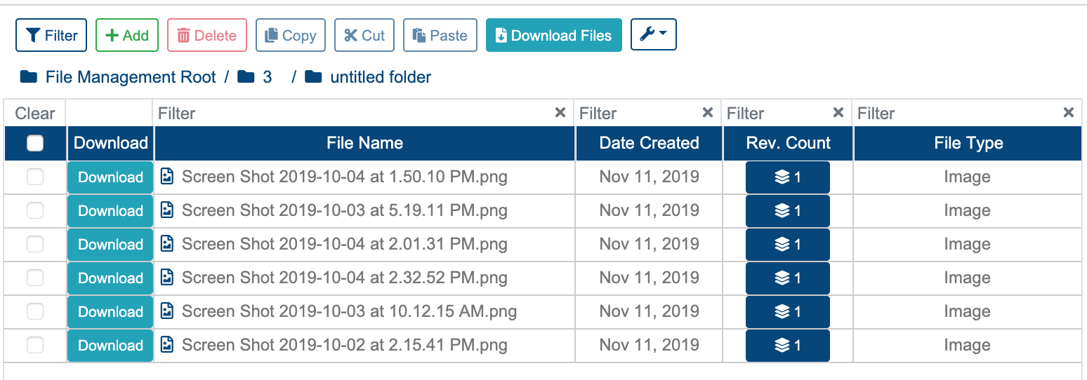Download Screen Shot 2019-10-04 at 2.01.31 PM.png
The image size is (1087, 380).
click(x=110, y=245)
